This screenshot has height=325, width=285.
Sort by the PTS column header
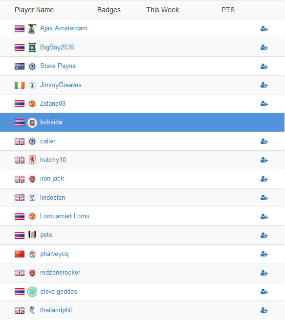(228, 10)
